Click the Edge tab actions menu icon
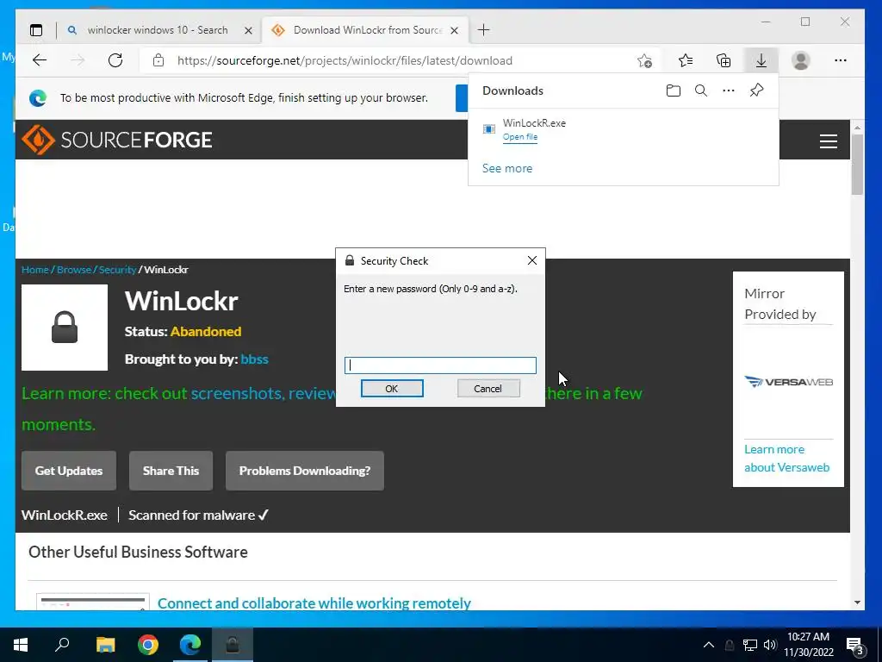The height and width of the screenshot is (662, 882). [36, 30]
